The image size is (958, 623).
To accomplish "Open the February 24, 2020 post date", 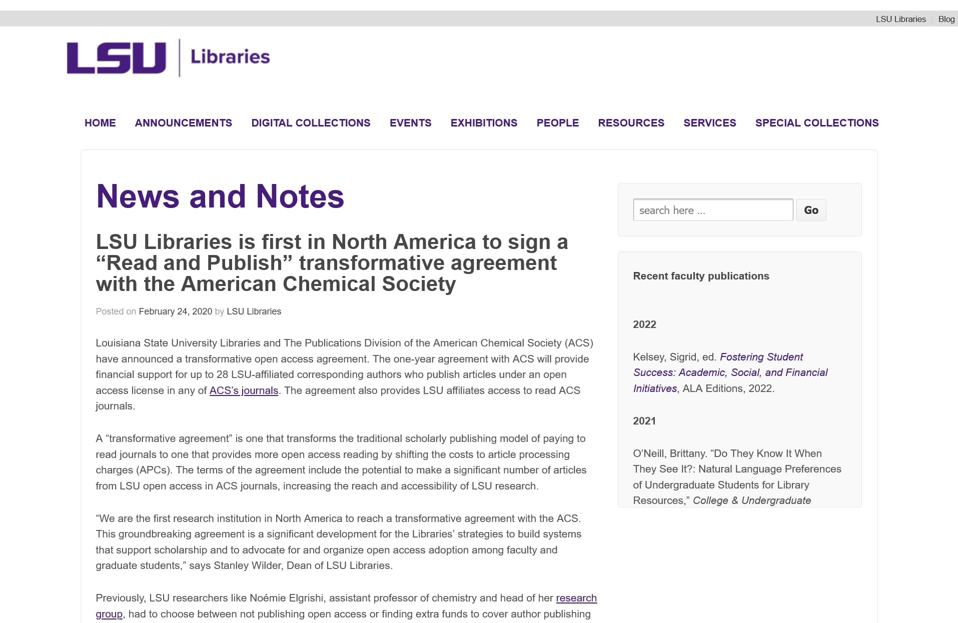I will tap(175, 311).
